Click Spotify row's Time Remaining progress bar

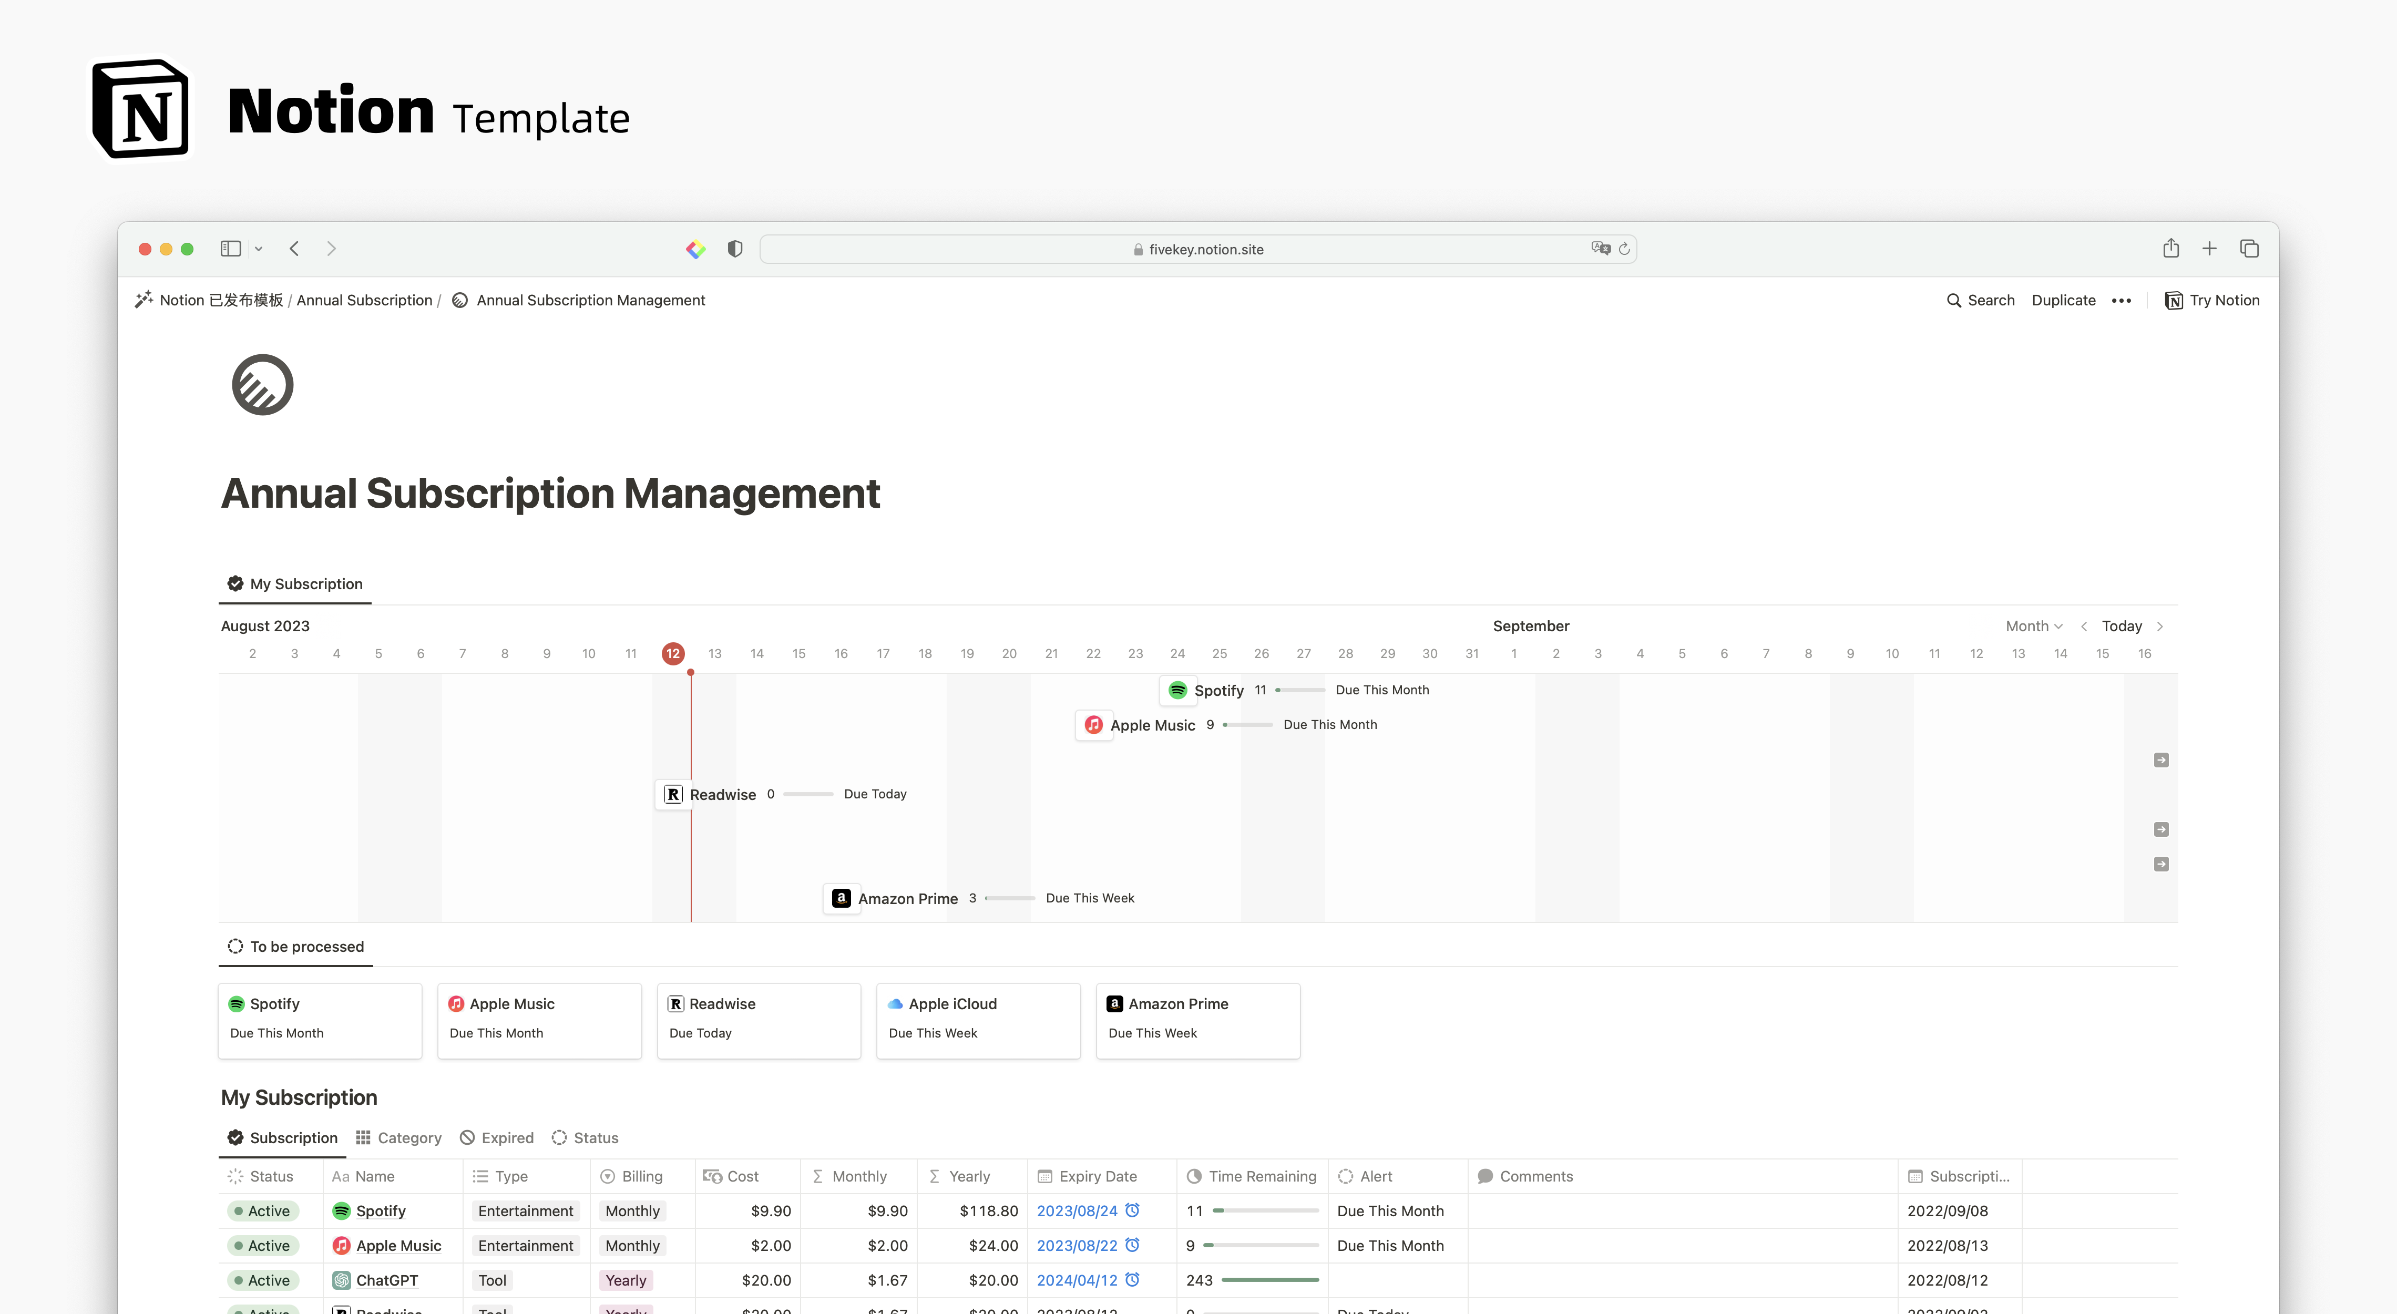pos(1265,1210)
